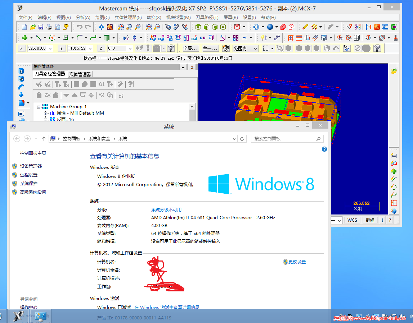Click 系统和安全 in the breadcrumb path
The image size is (413, 323).
tap(99, 139)
